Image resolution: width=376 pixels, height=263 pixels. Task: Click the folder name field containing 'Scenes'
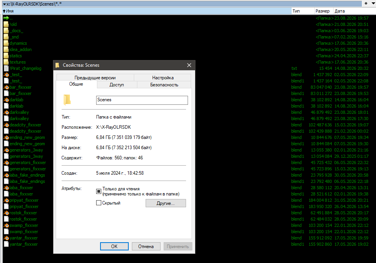(x=142, y=100)
